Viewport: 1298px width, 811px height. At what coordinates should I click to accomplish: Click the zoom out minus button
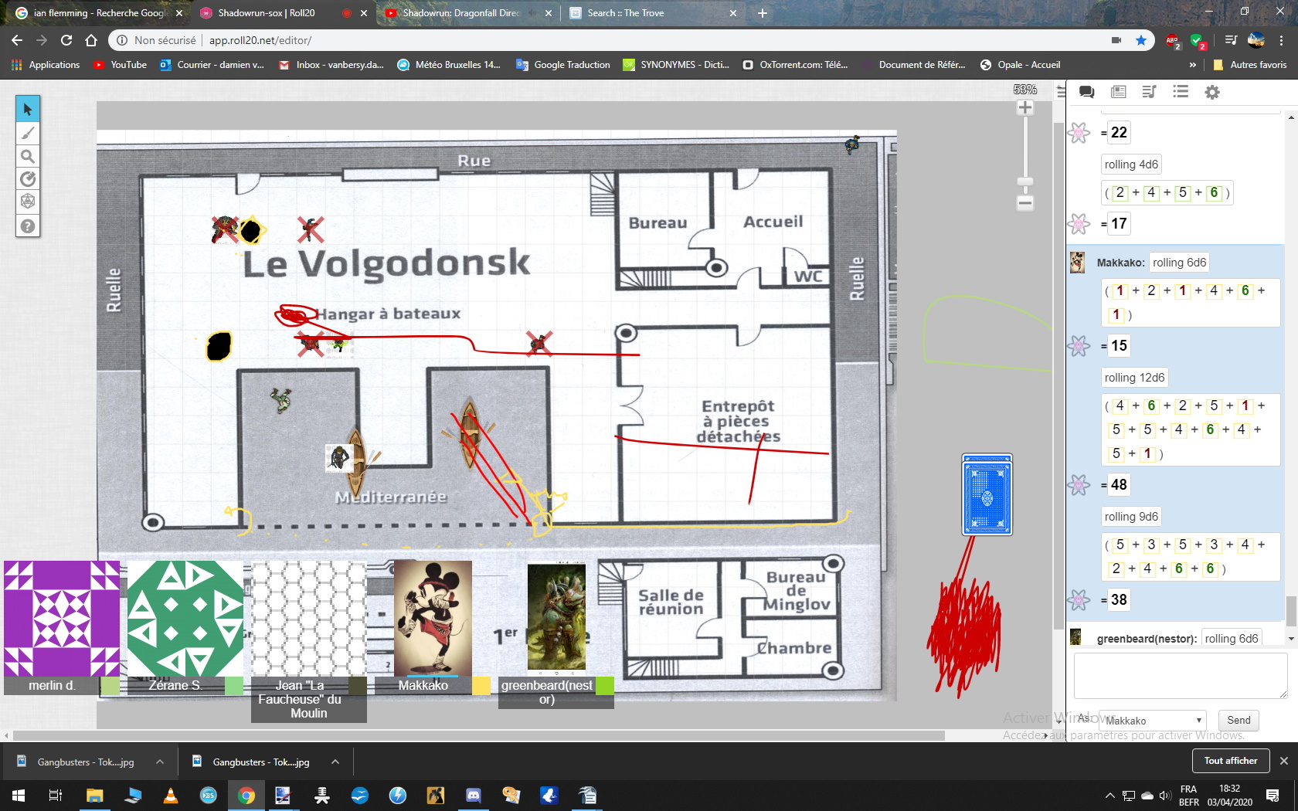pyautogui.click(x=1025, y=203)
